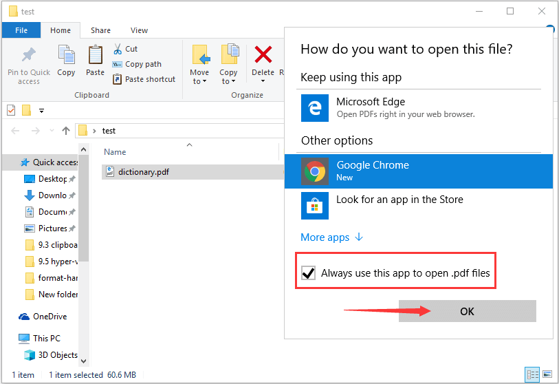Click the Back navigation arrow

(x=15, y=131)
